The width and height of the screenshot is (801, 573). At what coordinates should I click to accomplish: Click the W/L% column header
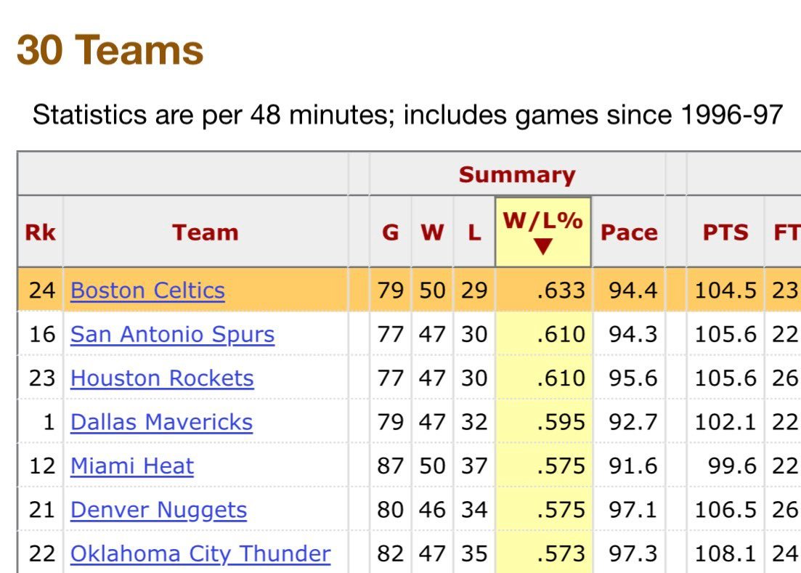542,221
